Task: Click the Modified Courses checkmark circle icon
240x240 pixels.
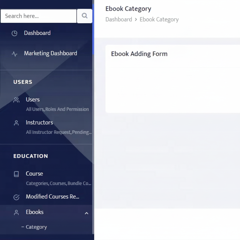Action: coord(16,197)
